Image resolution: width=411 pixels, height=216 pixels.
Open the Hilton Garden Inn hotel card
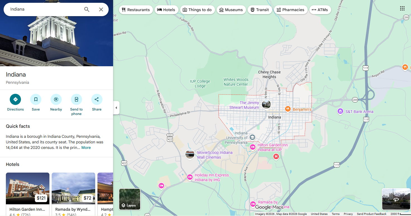tap(28, 194)
